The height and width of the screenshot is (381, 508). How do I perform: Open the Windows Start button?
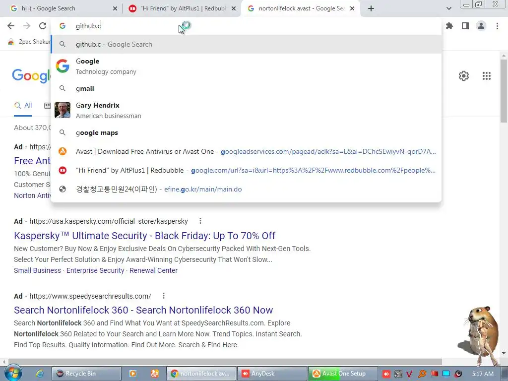13,373
